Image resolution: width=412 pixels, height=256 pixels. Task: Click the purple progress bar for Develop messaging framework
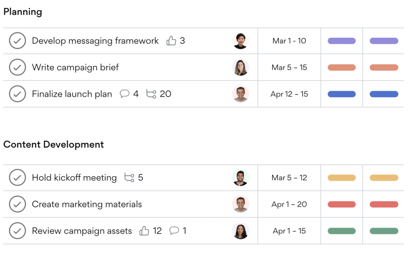click(341, 41)
